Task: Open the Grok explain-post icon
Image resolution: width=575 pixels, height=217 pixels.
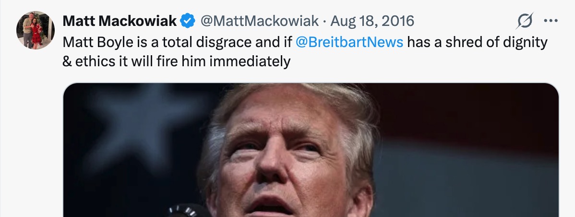Action: (525, 21)
